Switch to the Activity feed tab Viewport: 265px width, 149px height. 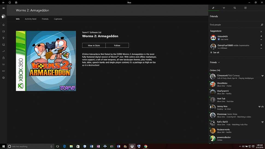click(x=31, y=19)
